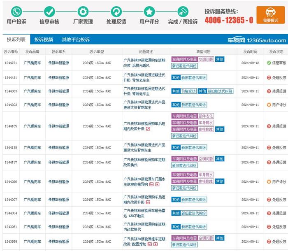This screenshot has width=288, height=251.
Task: Open image attachment of complaint 1244026
Action: (x=151, y=184)
